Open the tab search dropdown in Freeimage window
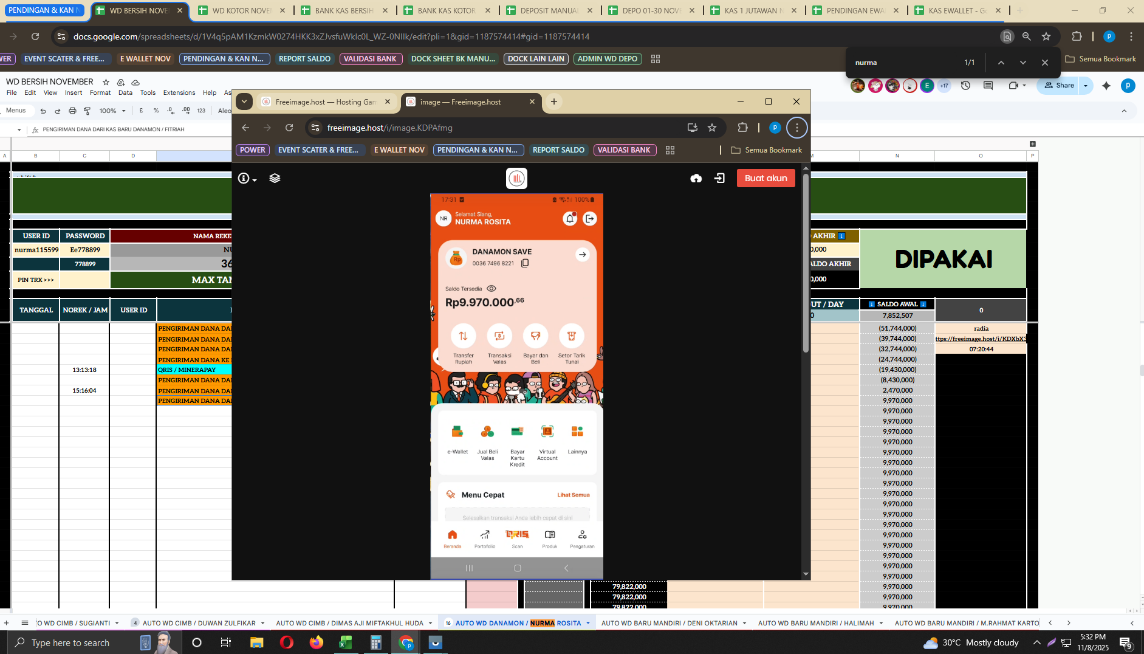This screenshot has height=654, width=1144. pyautogui.click(x=244, y=102)
